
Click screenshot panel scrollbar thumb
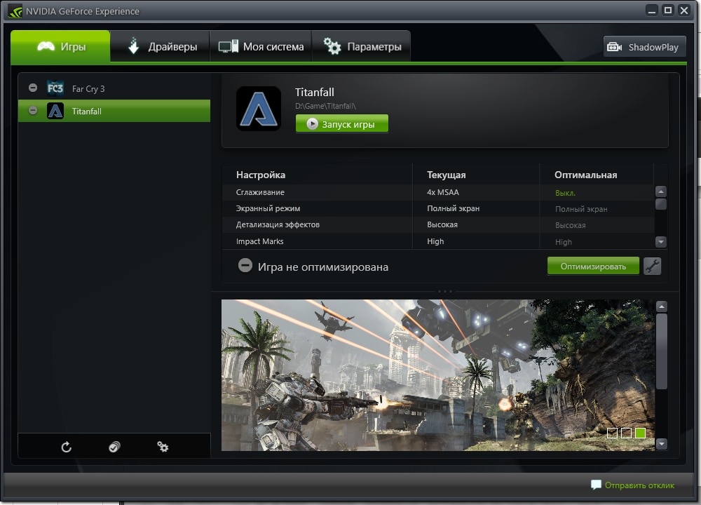(661, 351)
